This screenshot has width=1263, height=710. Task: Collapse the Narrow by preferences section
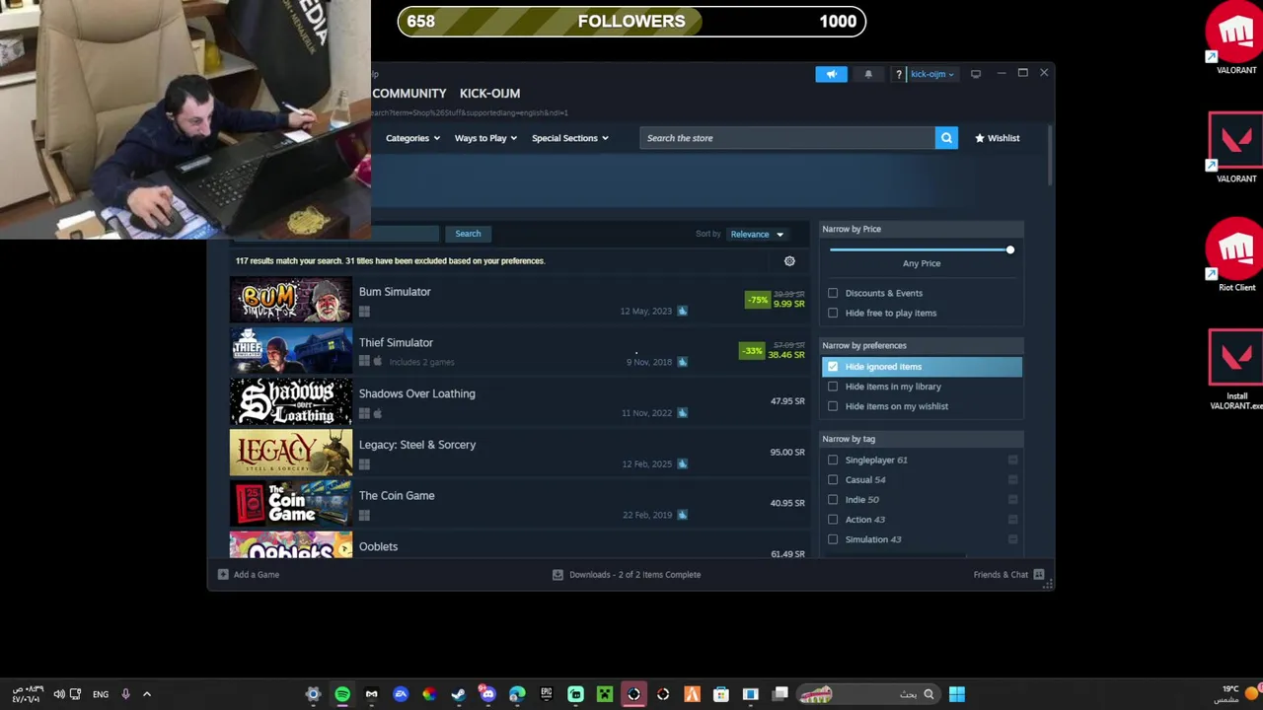pos(922,345)
